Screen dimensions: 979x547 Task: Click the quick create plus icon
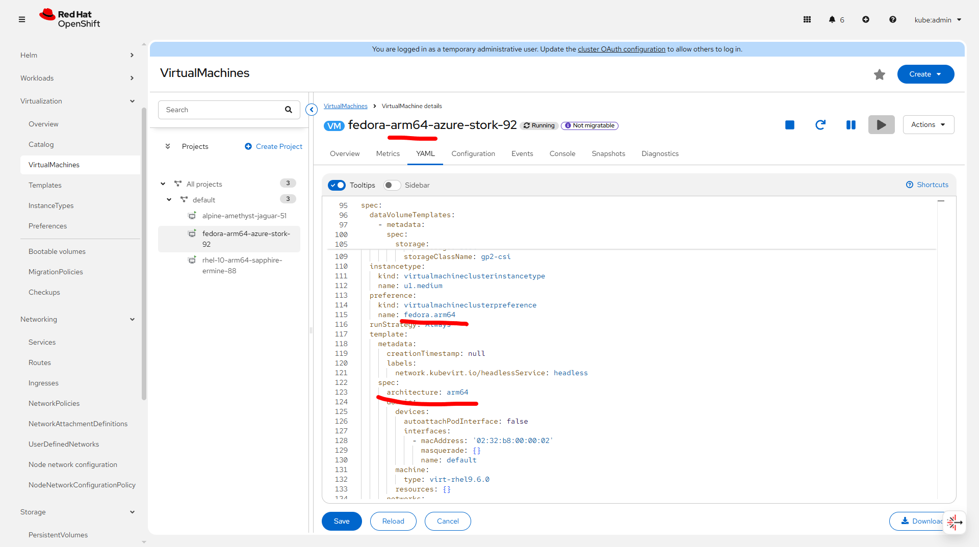866,19
